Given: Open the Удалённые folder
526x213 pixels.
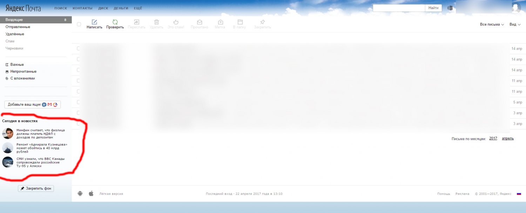Looking at the screenshot, I should 15,34.
